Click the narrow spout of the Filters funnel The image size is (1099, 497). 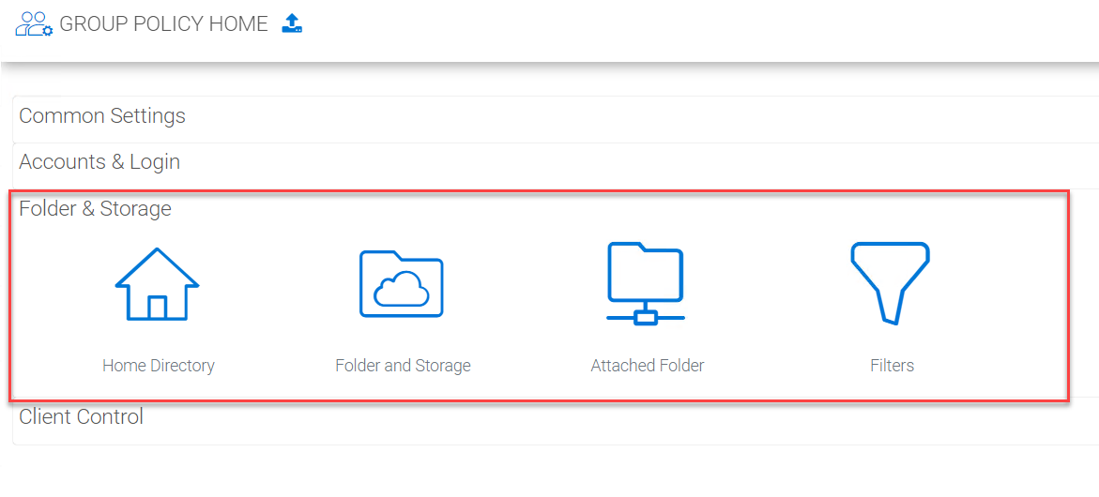(x=890, y=307)
